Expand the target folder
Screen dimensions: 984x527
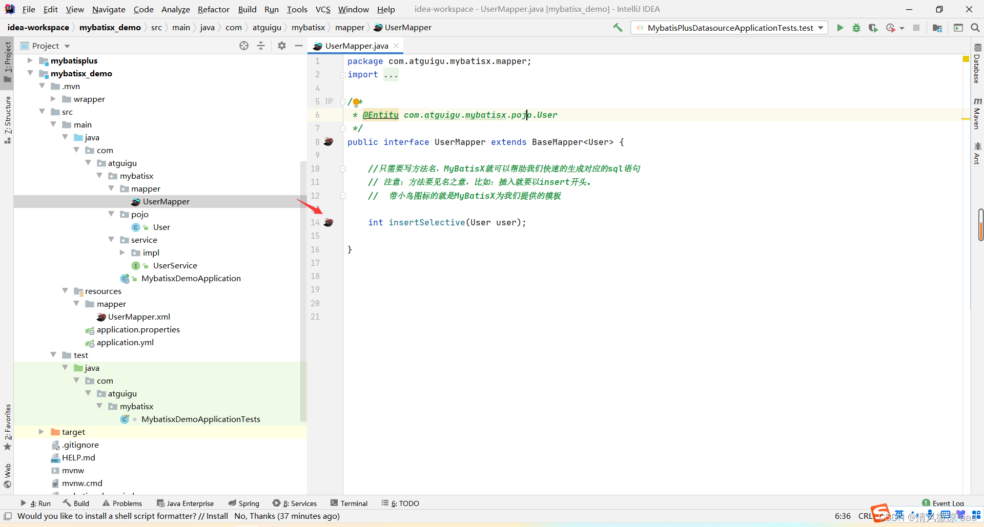pyautogui.click(x=42, y=432)
